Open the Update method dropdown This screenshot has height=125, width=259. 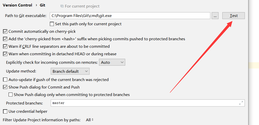point(70,71)
